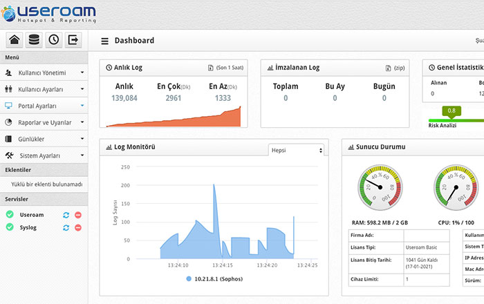Click the RAM: 598.2 MB / 2 GB label

coord(380,222)
